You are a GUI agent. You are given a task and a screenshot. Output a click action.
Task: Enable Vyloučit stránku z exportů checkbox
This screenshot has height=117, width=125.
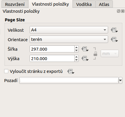tap(6, 71)
